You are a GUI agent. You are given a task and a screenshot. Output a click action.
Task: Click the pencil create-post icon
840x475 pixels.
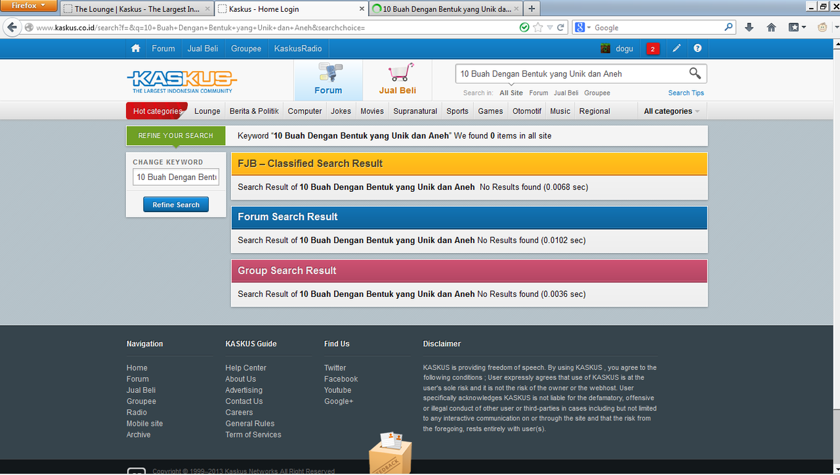(677, 49)
